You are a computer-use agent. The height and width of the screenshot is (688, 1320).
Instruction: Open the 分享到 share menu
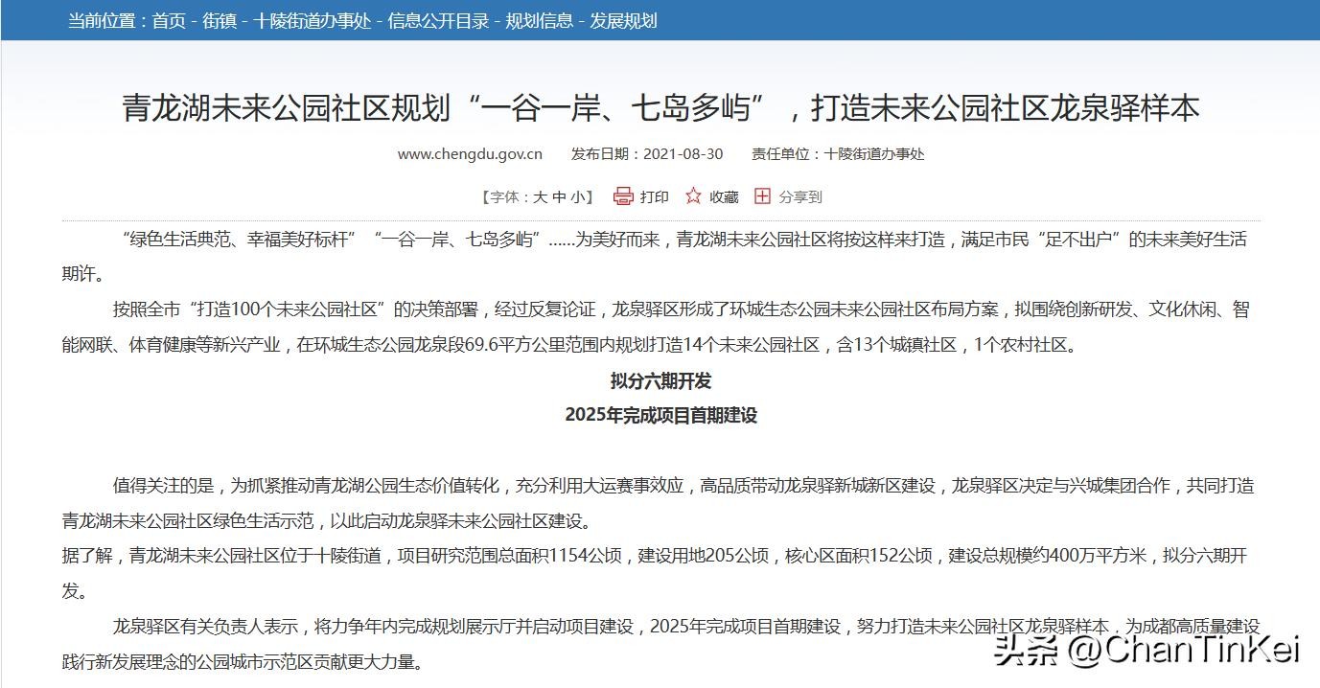click(x=799, y=197)
